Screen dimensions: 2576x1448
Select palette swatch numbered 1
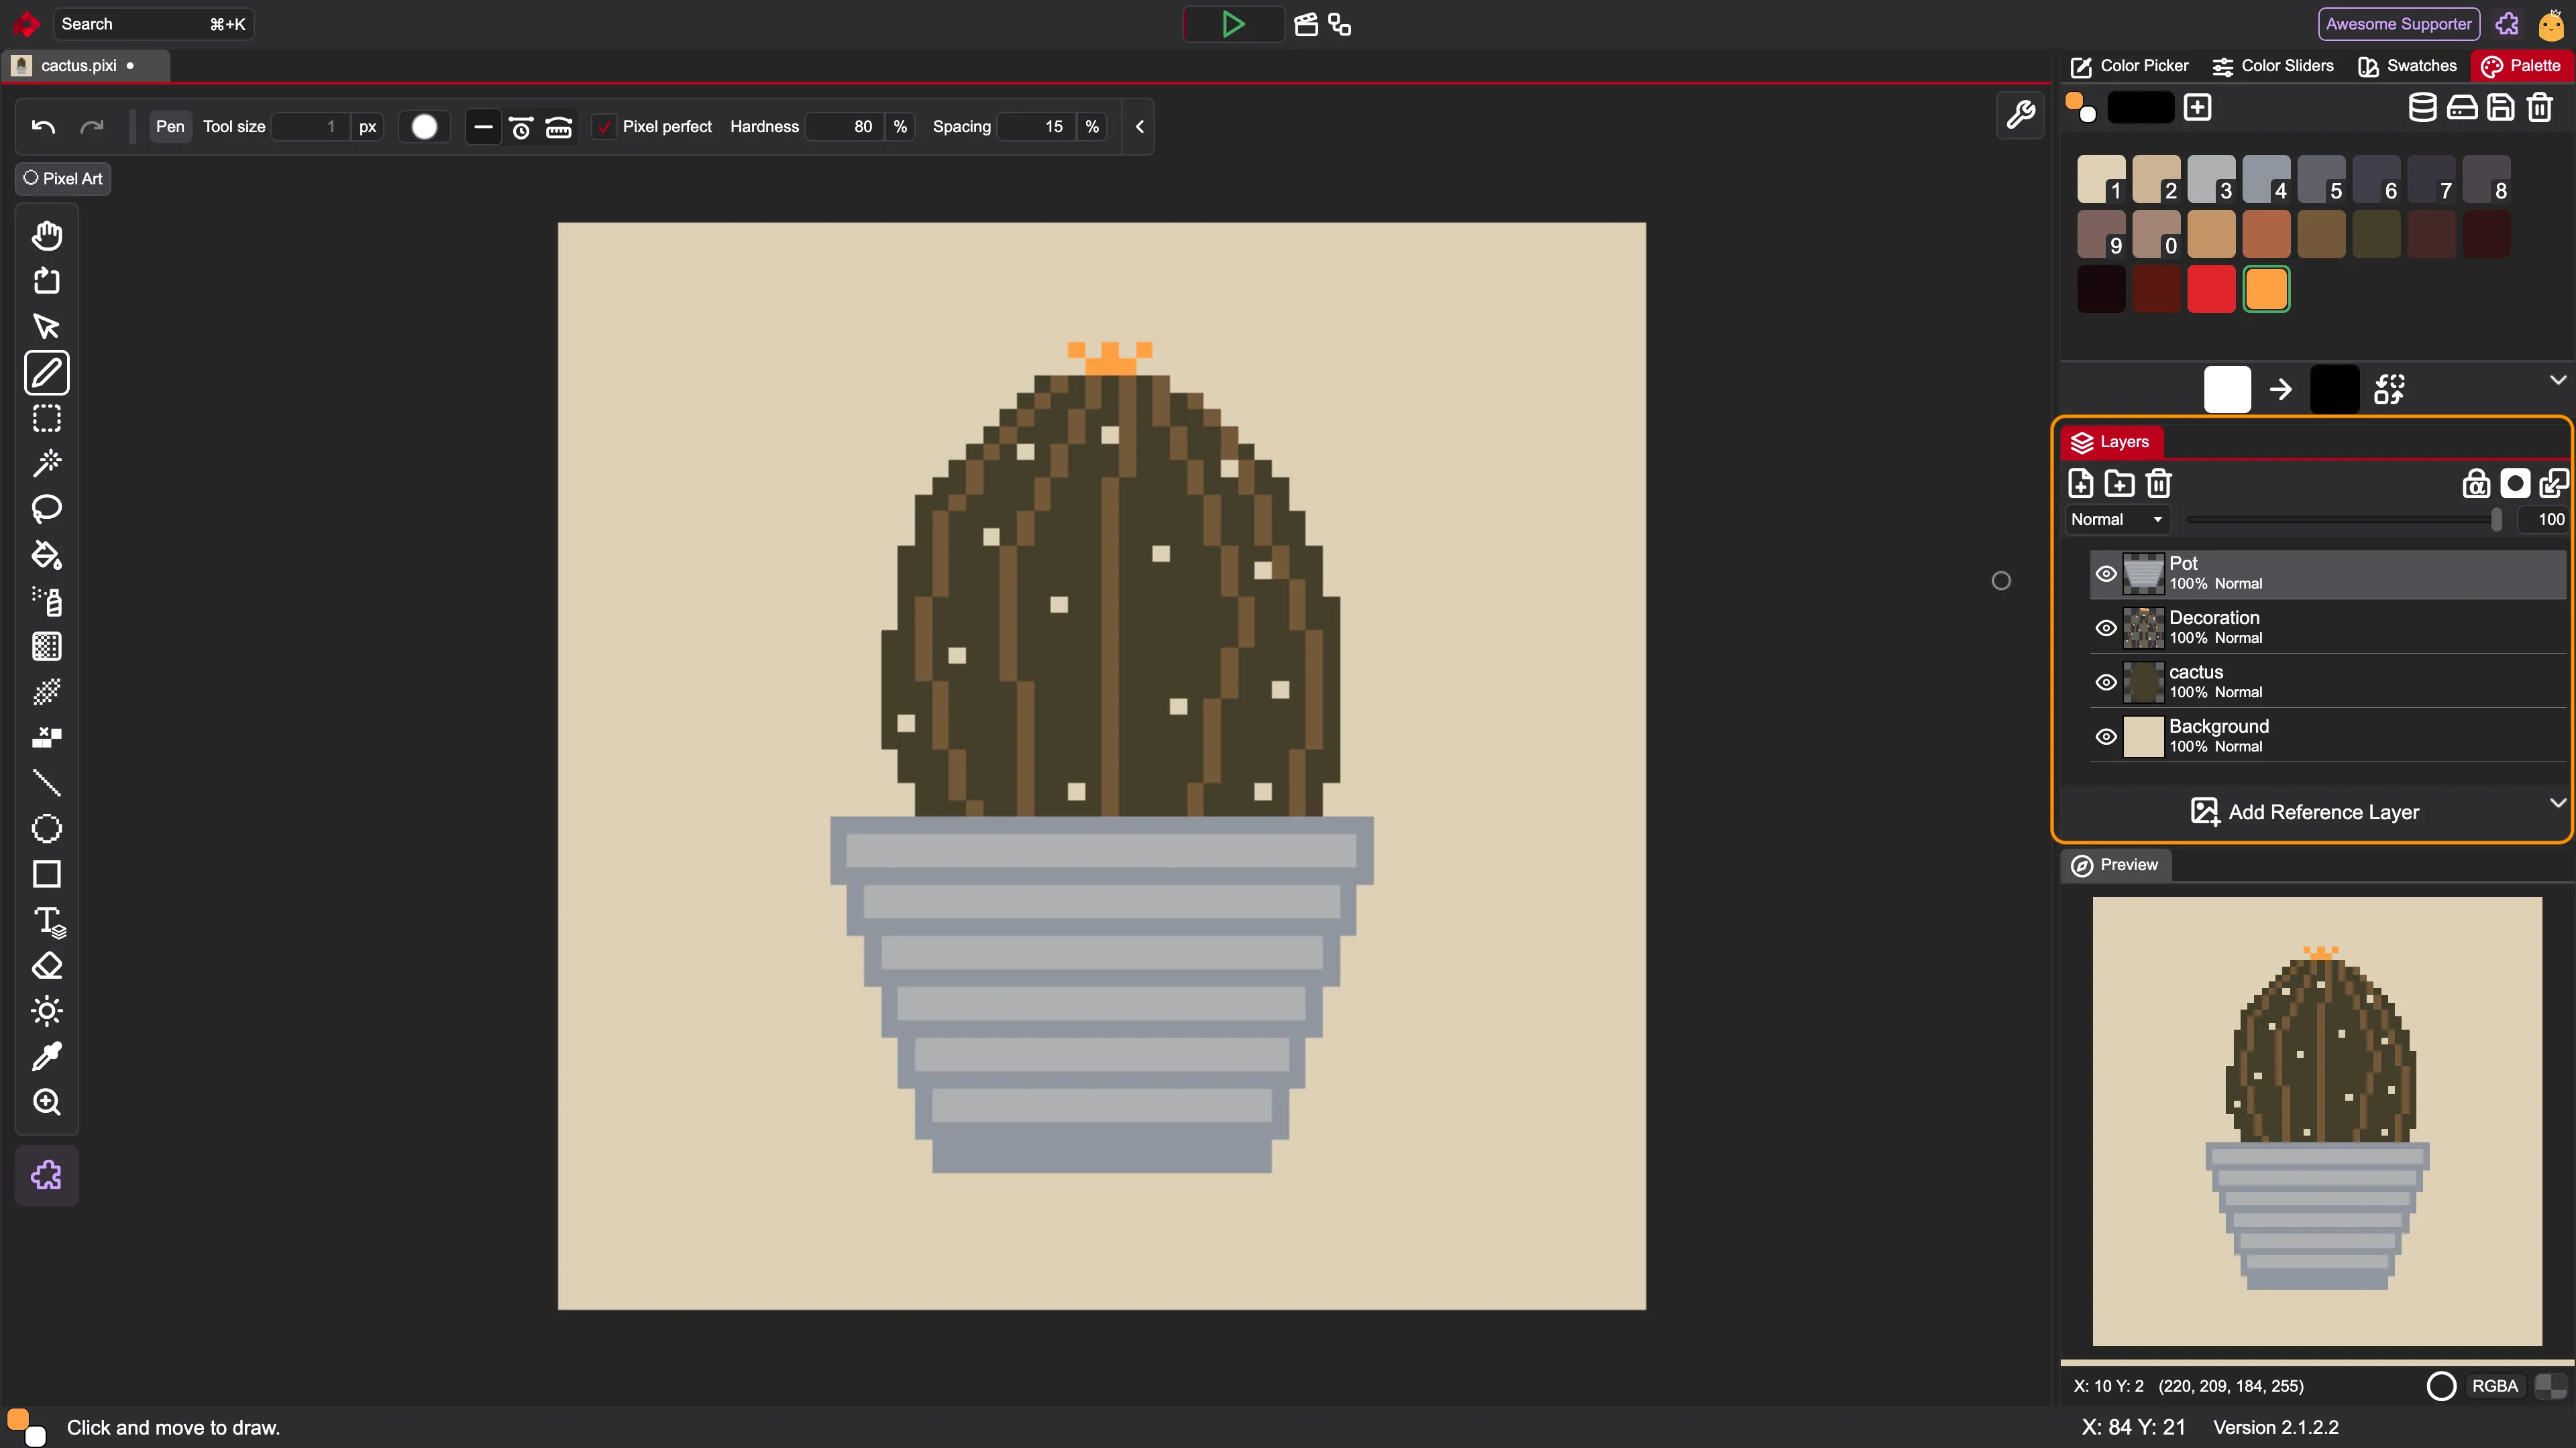click(x=2101, y=180)
